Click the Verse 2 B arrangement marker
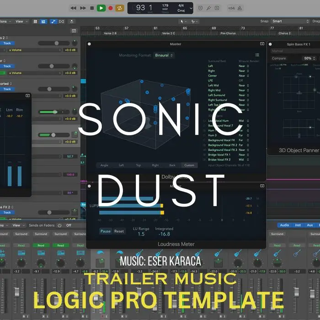The width and height of the screenshot is (320, 320). coord(110,33)
